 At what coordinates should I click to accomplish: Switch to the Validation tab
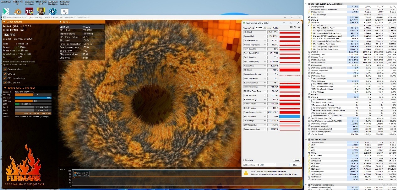click(276, 28)
